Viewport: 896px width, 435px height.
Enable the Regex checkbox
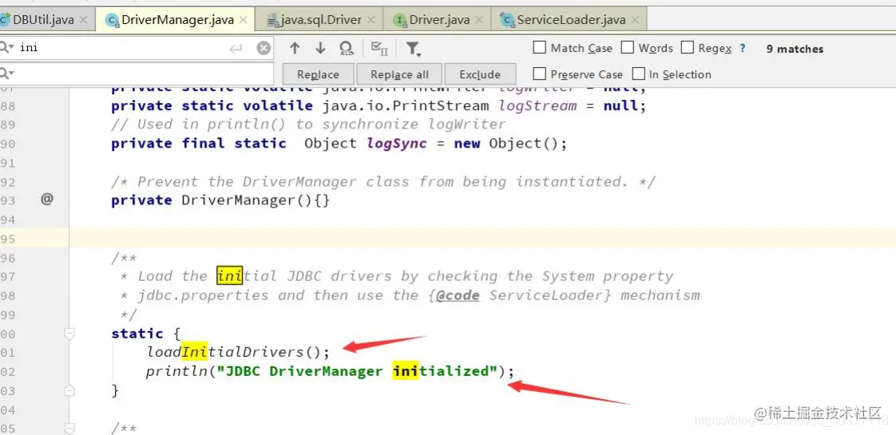pyautogui.click(x=688, y=47)
